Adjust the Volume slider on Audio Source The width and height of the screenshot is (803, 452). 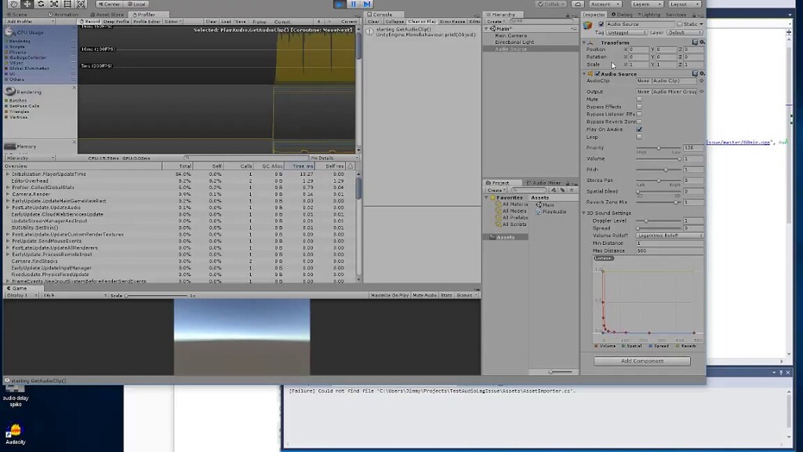[680, 159]
